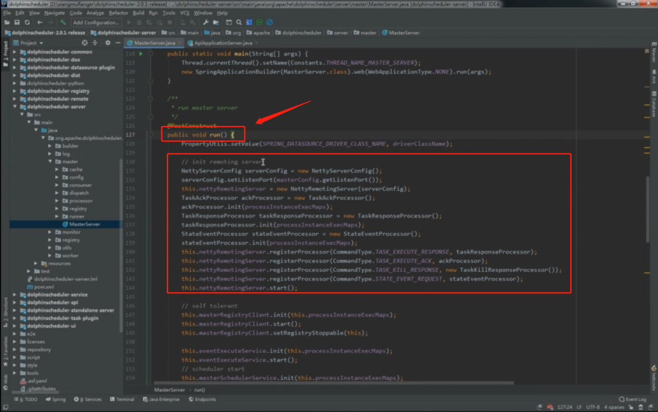Click the Open folder toolbar icon
Image resolution: width=658 pixels, height=412 pixels.
pos(7,23)
